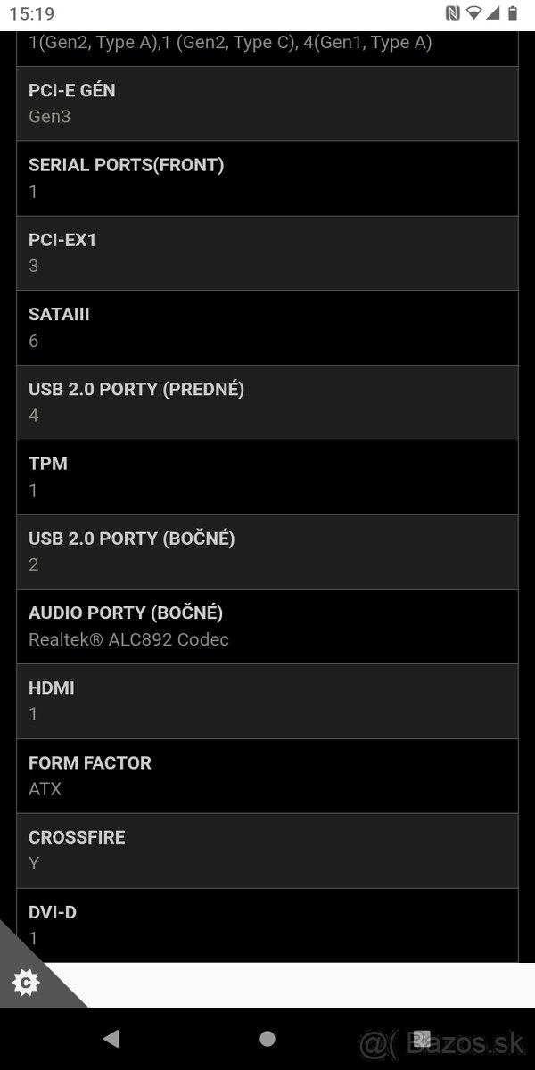Screen dimensions: 535x1070
Task: Tap the Wi-Fi status icon
Action: point(473,12)
